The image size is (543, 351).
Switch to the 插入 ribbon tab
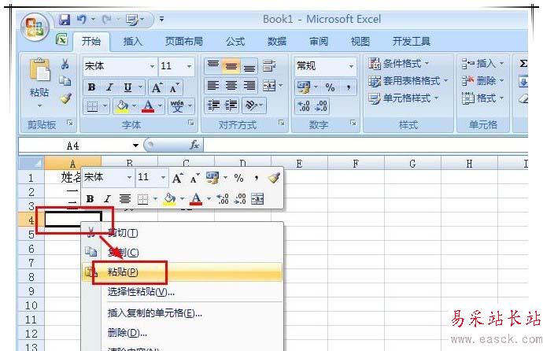point(133,42)
